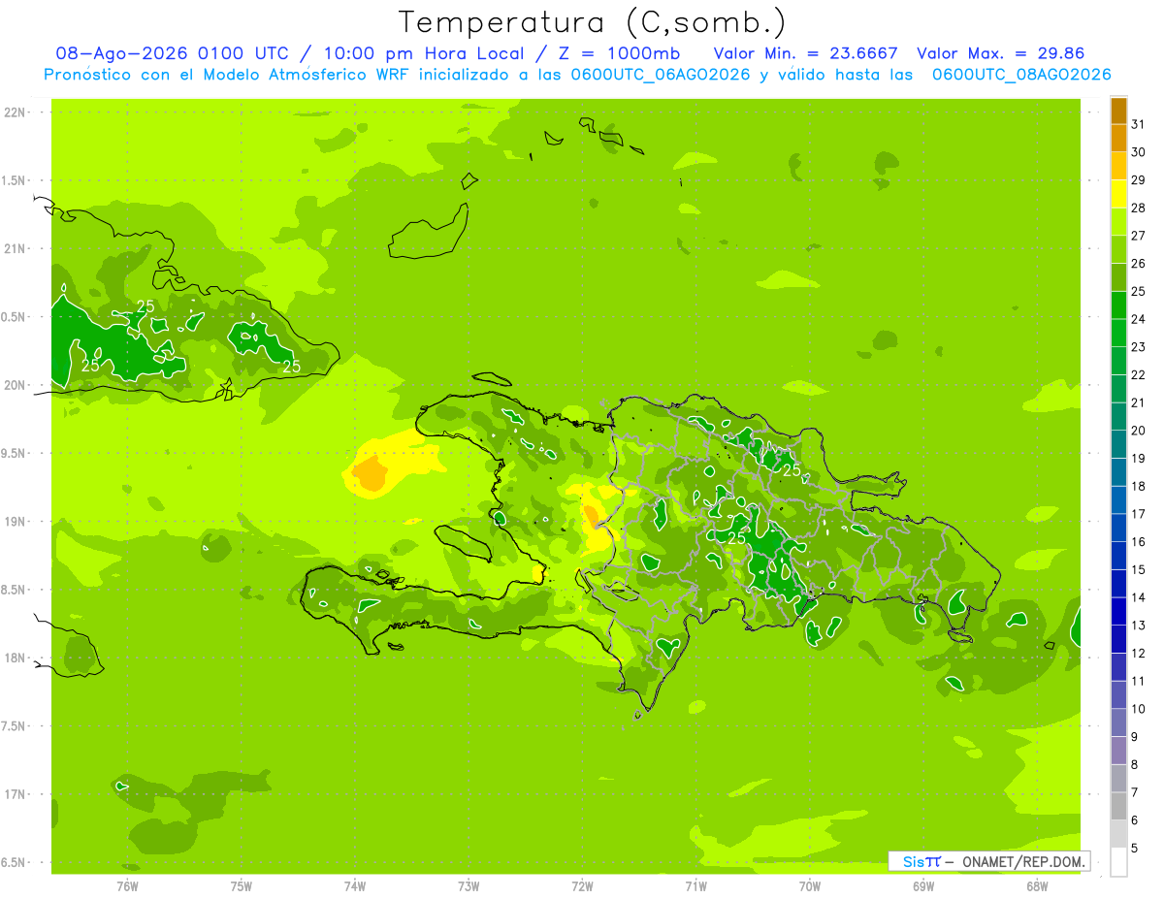1164x899 pixels.
Task: Click colorbar label "20"
Action: click(x=1138, y=431)
